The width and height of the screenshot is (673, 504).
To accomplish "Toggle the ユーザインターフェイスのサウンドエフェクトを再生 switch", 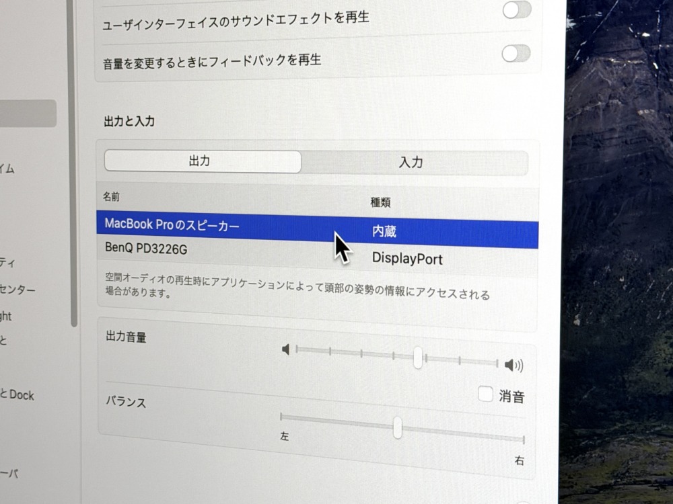I will click(516, 10).
